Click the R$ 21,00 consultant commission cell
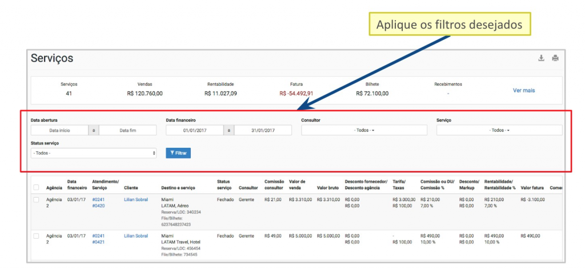This screenshot has width=585, height=269. (273, 199)
